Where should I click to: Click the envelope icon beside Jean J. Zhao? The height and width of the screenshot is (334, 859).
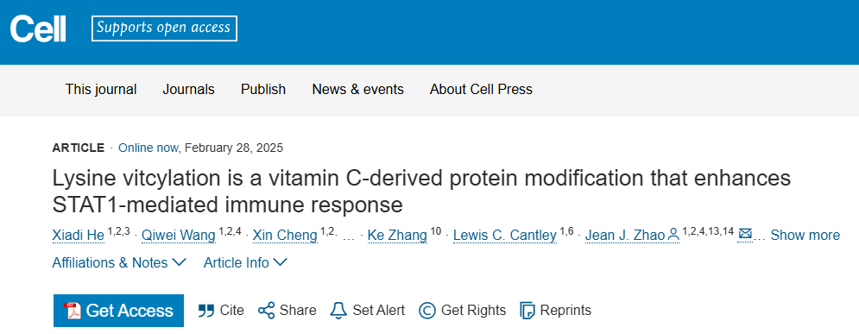[x=745, y=235]
